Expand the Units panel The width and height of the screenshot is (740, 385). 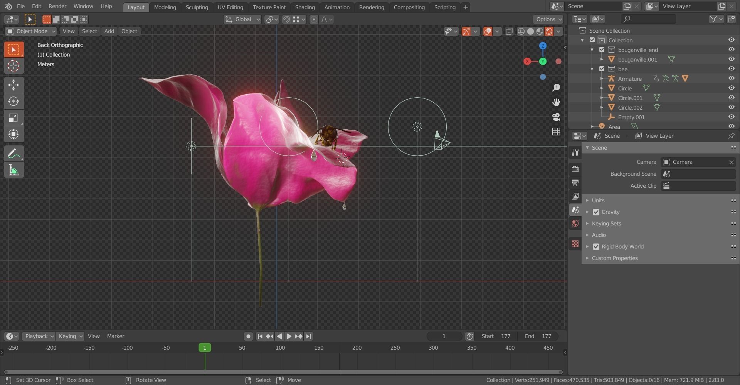click(598, 200)
